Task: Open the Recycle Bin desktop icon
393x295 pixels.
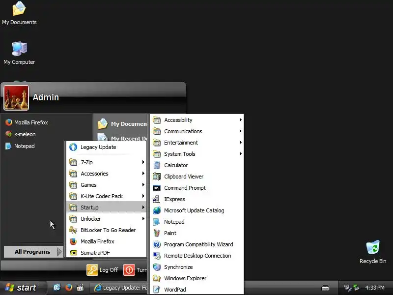Action: pos(373,247)
